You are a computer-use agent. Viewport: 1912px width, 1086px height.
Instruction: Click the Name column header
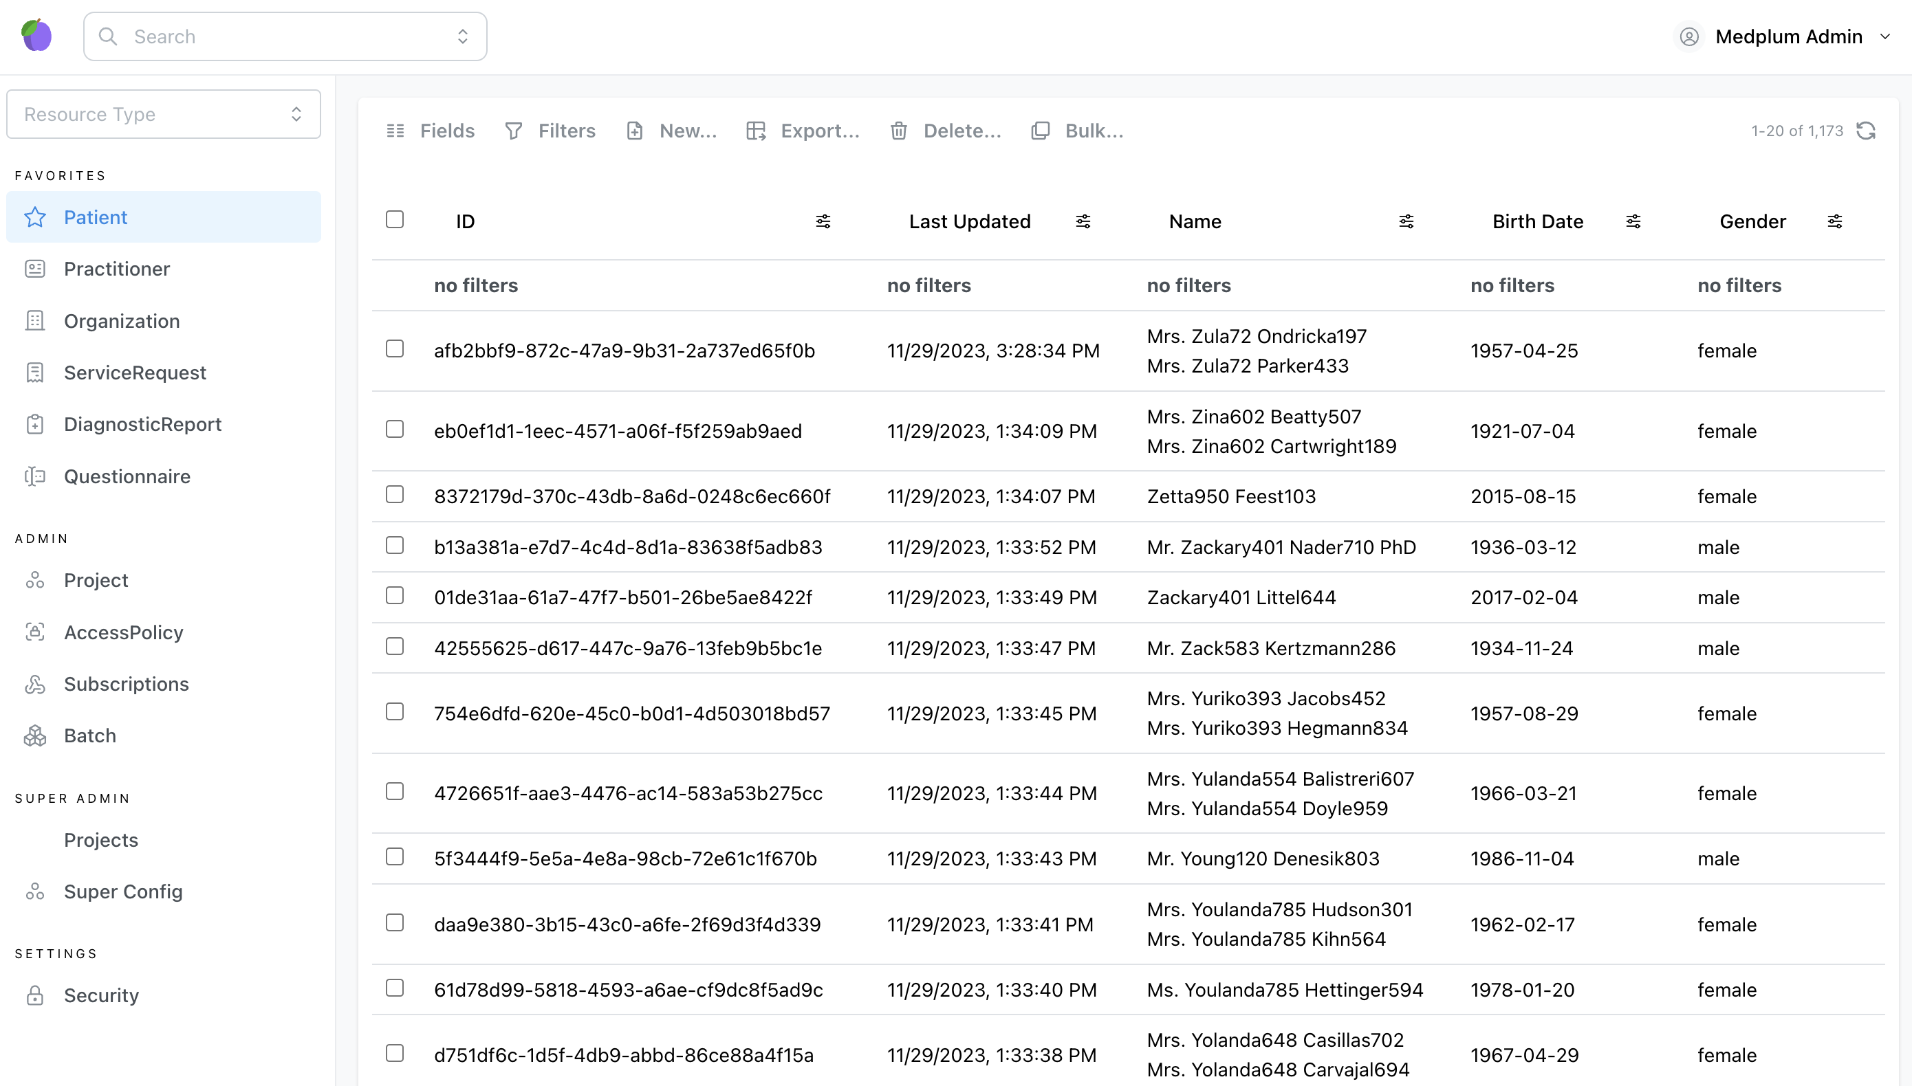[x=1195, y=221]
